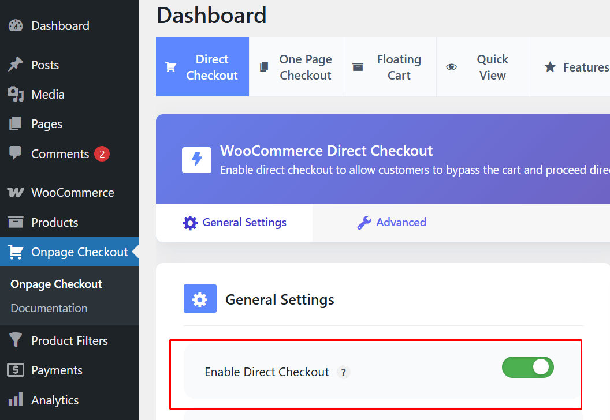This screenshot has height=420, width=610.
Task: Click the red comments count badge
Action: [102, 154]
